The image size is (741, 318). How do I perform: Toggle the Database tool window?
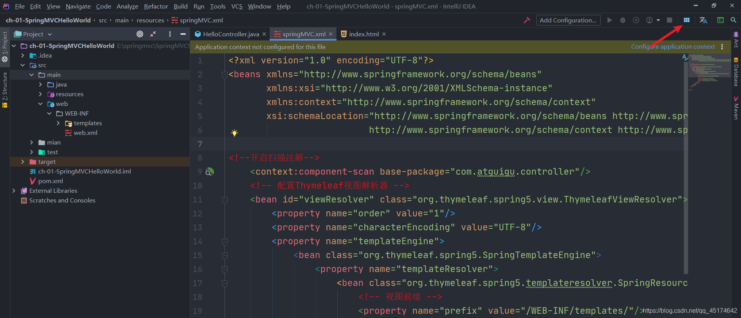736,71
